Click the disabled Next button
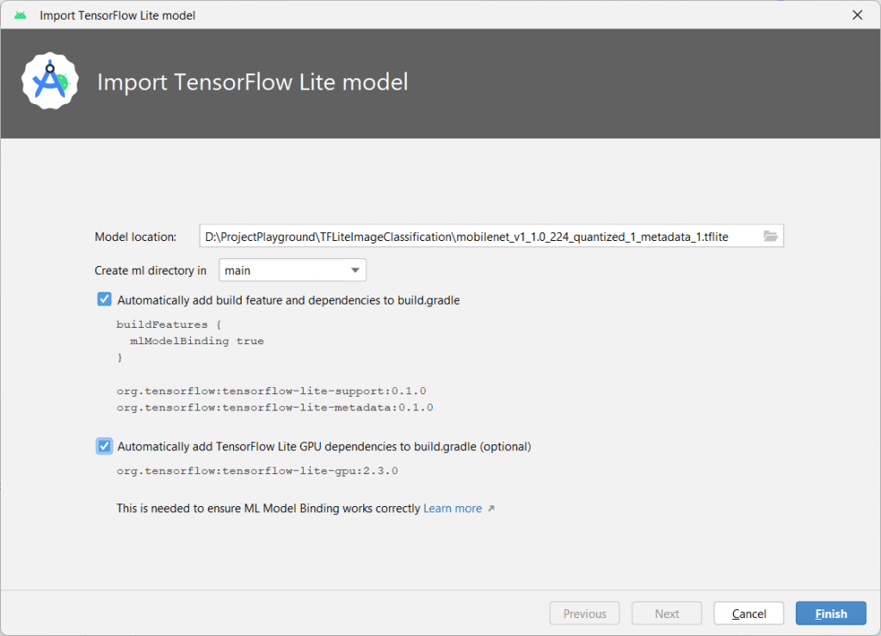 point(666,613)
